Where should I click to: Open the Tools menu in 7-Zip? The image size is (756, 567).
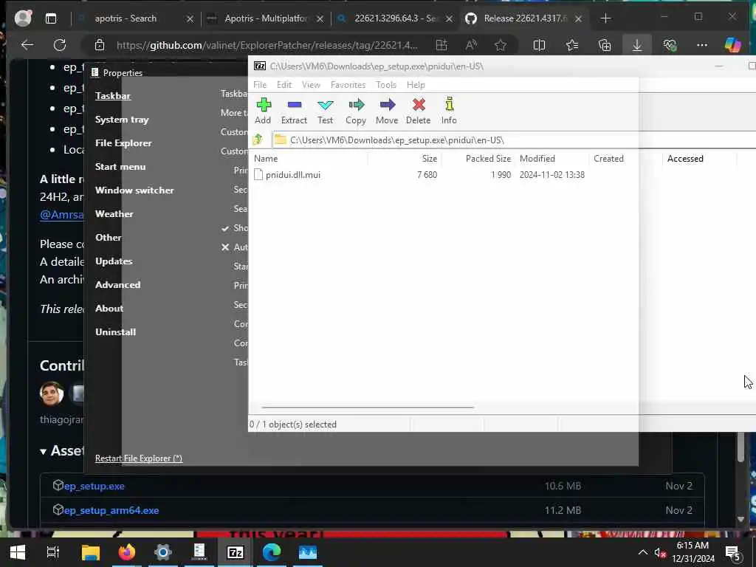point(386,85)
